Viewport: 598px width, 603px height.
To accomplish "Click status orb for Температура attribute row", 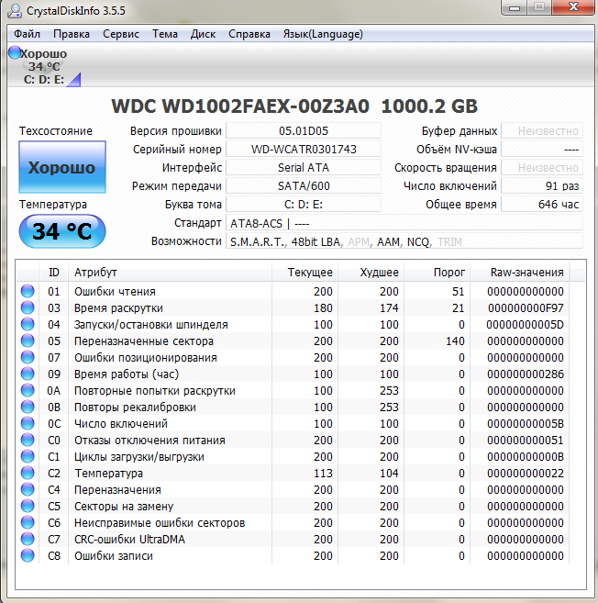I will click(28, 473).
